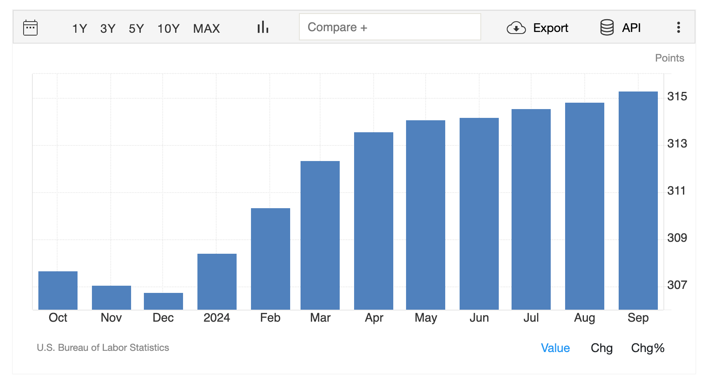
Task: Switch to the Value view
Action: click(x=555, y=348)
